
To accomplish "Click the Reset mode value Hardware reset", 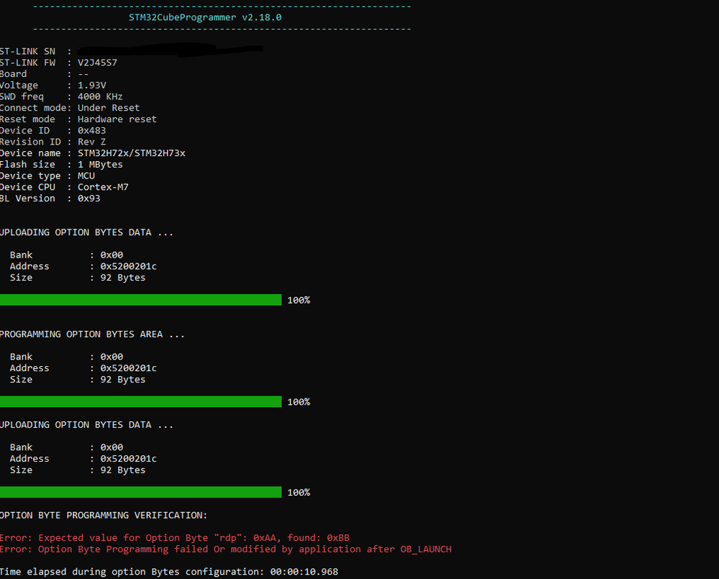I will (117, 119).
